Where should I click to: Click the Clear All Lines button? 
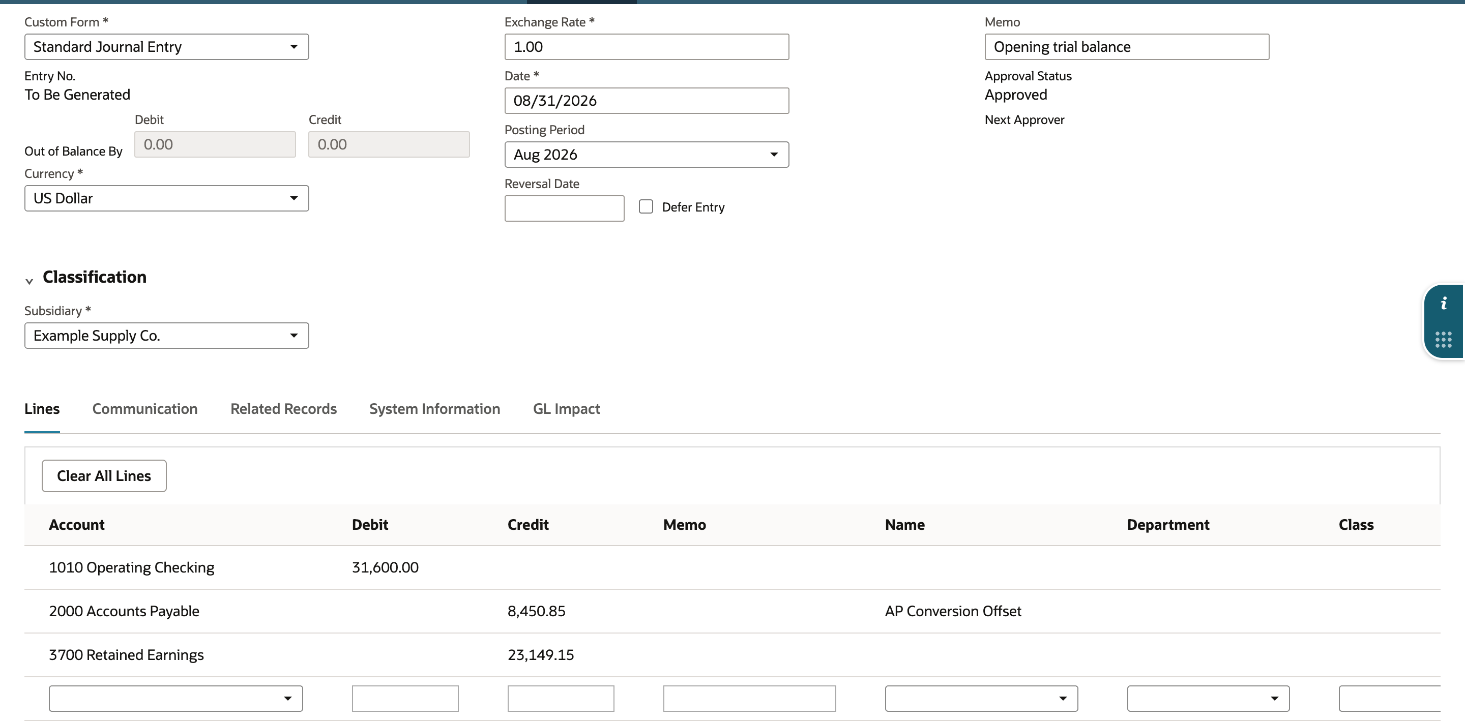pyautogui.click(x=104, y=476)
